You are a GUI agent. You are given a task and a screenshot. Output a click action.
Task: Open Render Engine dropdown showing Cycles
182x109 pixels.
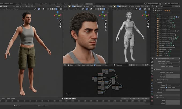tap(173, 61)
